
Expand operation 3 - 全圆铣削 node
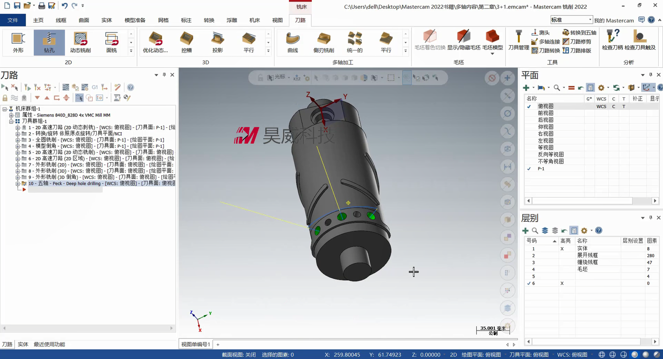click(18, 140)
